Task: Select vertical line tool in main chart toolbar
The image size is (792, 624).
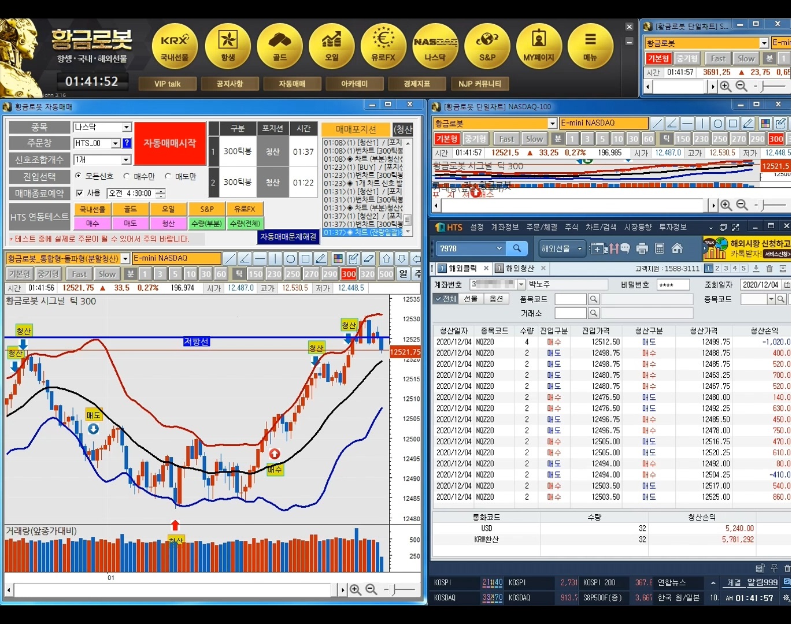Action: pos(275,258)
